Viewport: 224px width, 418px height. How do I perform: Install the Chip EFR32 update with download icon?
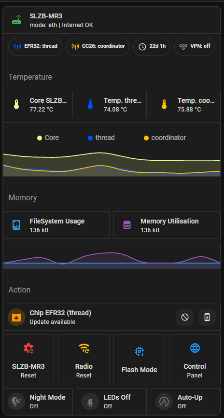[207, 317]
